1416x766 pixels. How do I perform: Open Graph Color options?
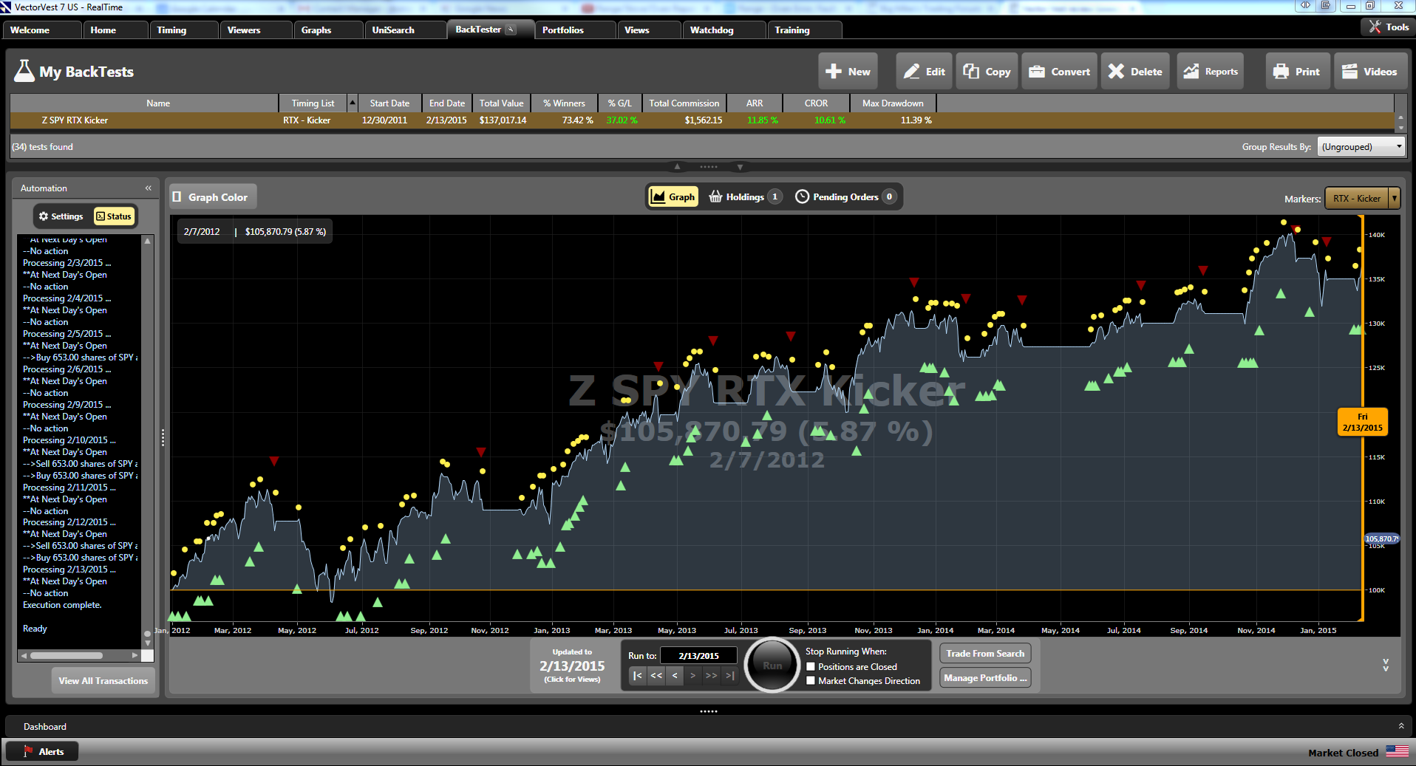click(211, 197)
